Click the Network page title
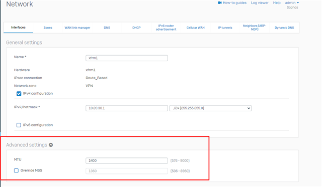The width and height of the screenshot is (322, 187). [x=20, y=4]
